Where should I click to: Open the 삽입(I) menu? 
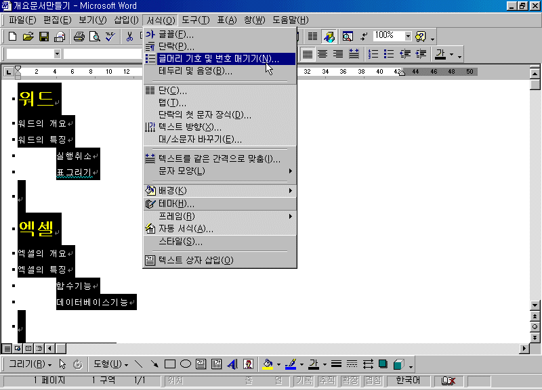126,20
